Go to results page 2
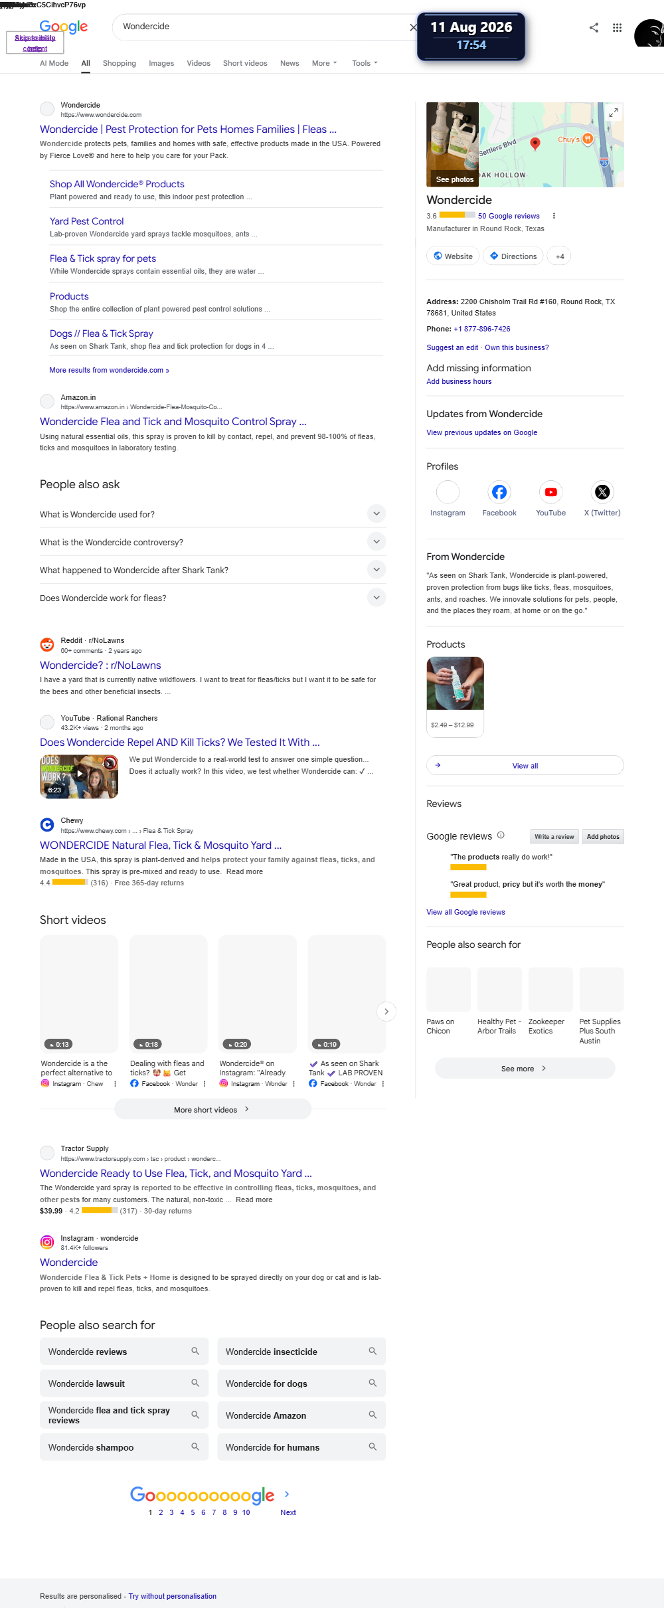672x1608 pixels. 161,1512
